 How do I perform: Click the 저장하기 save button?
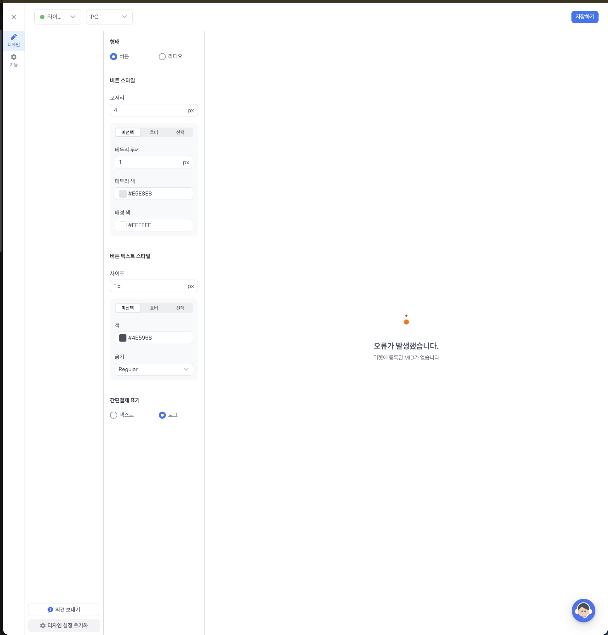click(584, 17)
